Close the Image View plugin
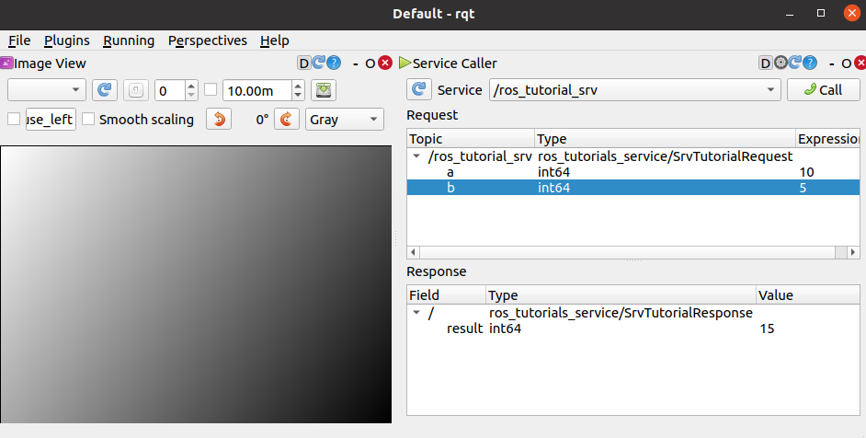866x438 pixels. point(385,63)
